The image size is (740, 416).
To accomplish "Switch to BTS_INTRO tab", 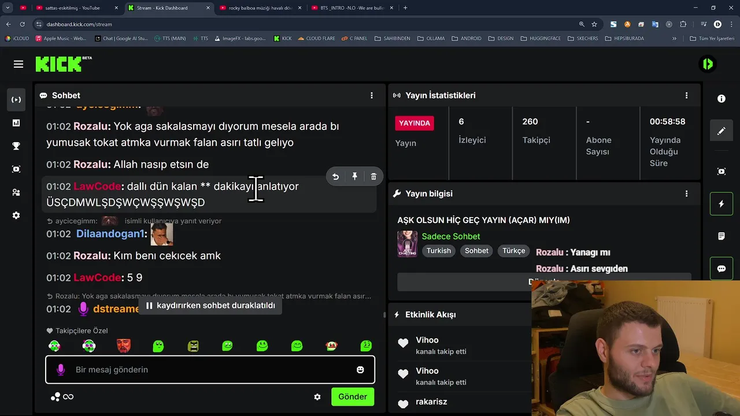I will tap(352, 8).
